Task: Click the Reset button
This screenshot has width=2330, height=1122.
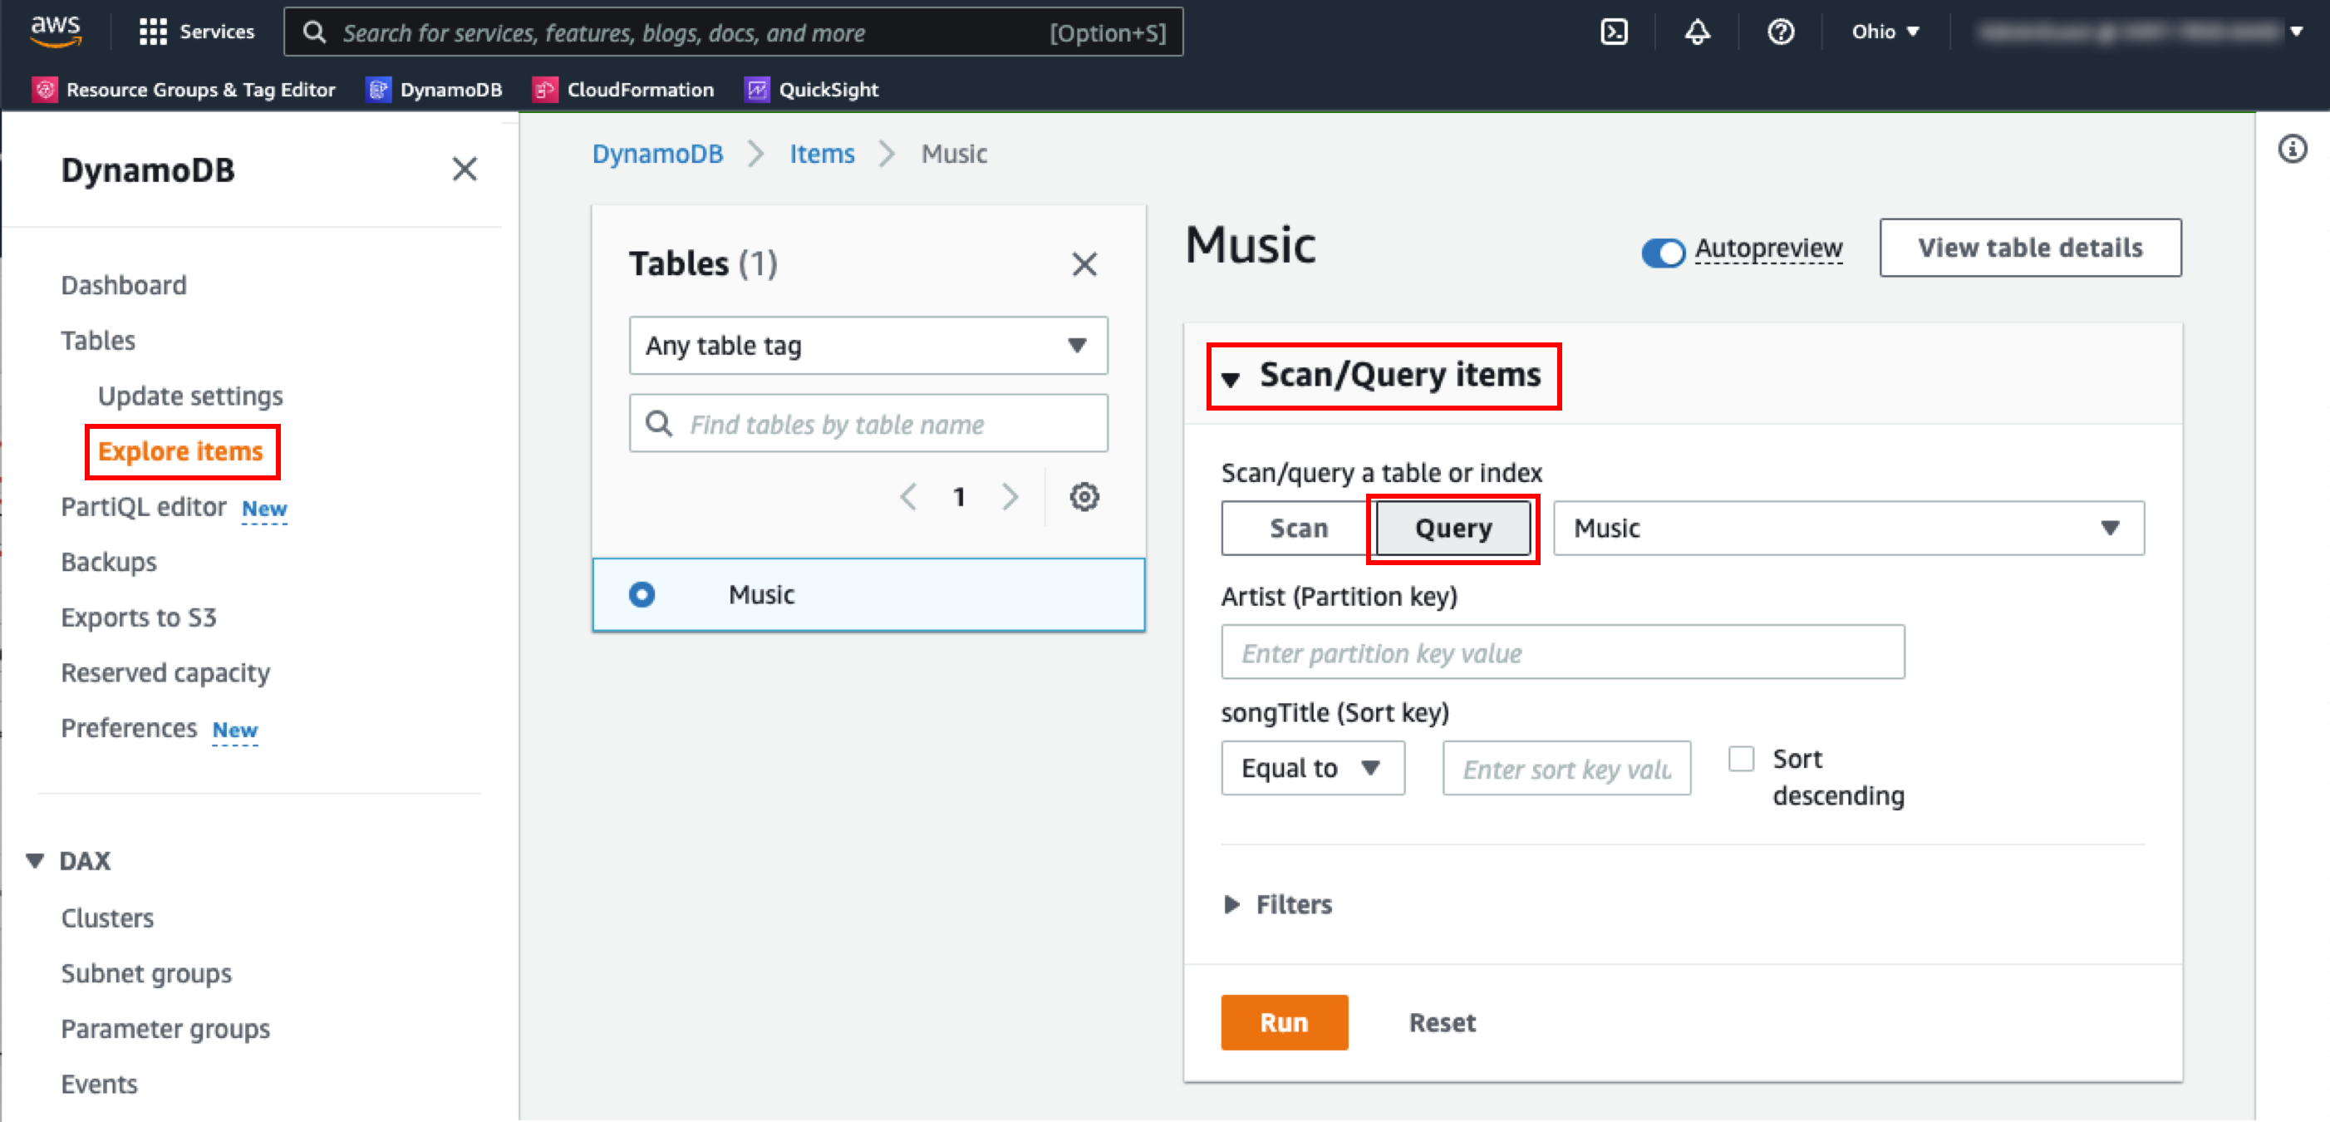Action: (x=1442, y=1022)
